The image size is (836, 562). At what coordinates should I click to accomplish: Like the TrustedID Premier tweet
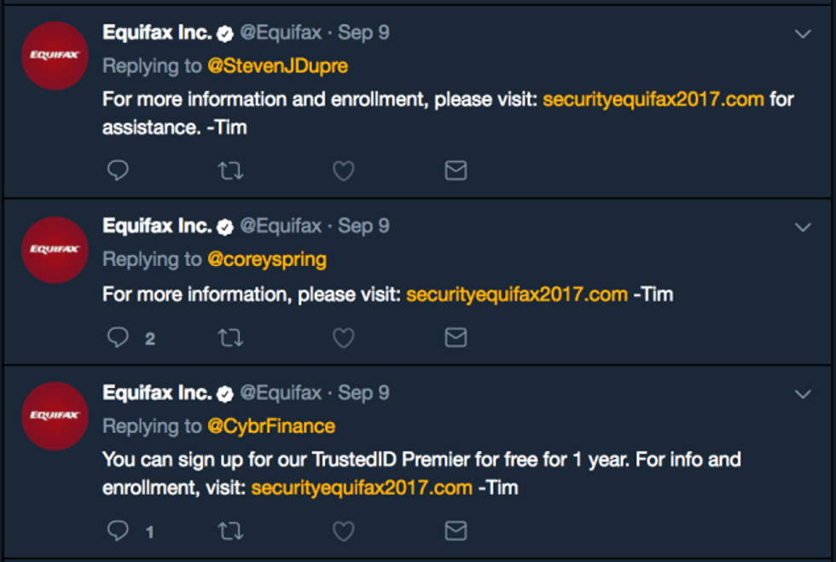pyautogui.click(x=343, y=532)
